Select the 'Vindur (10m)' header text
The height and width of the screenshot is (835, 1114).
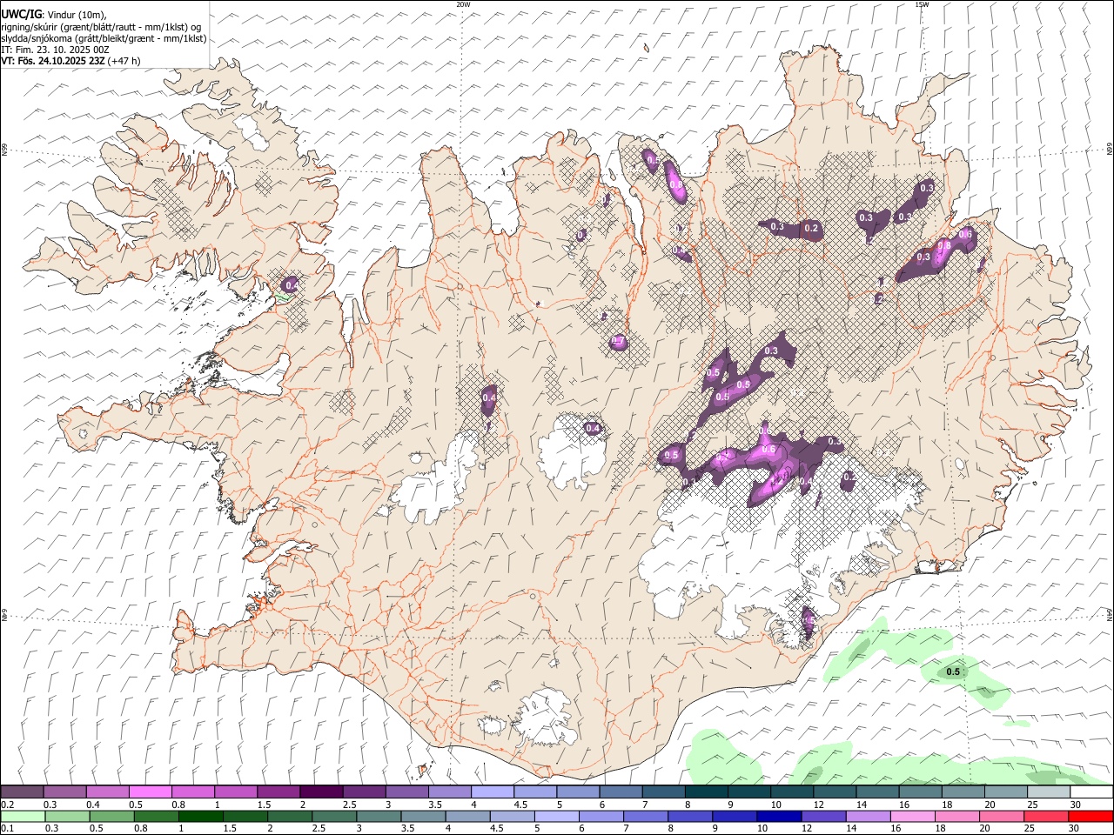click(77, 15)
